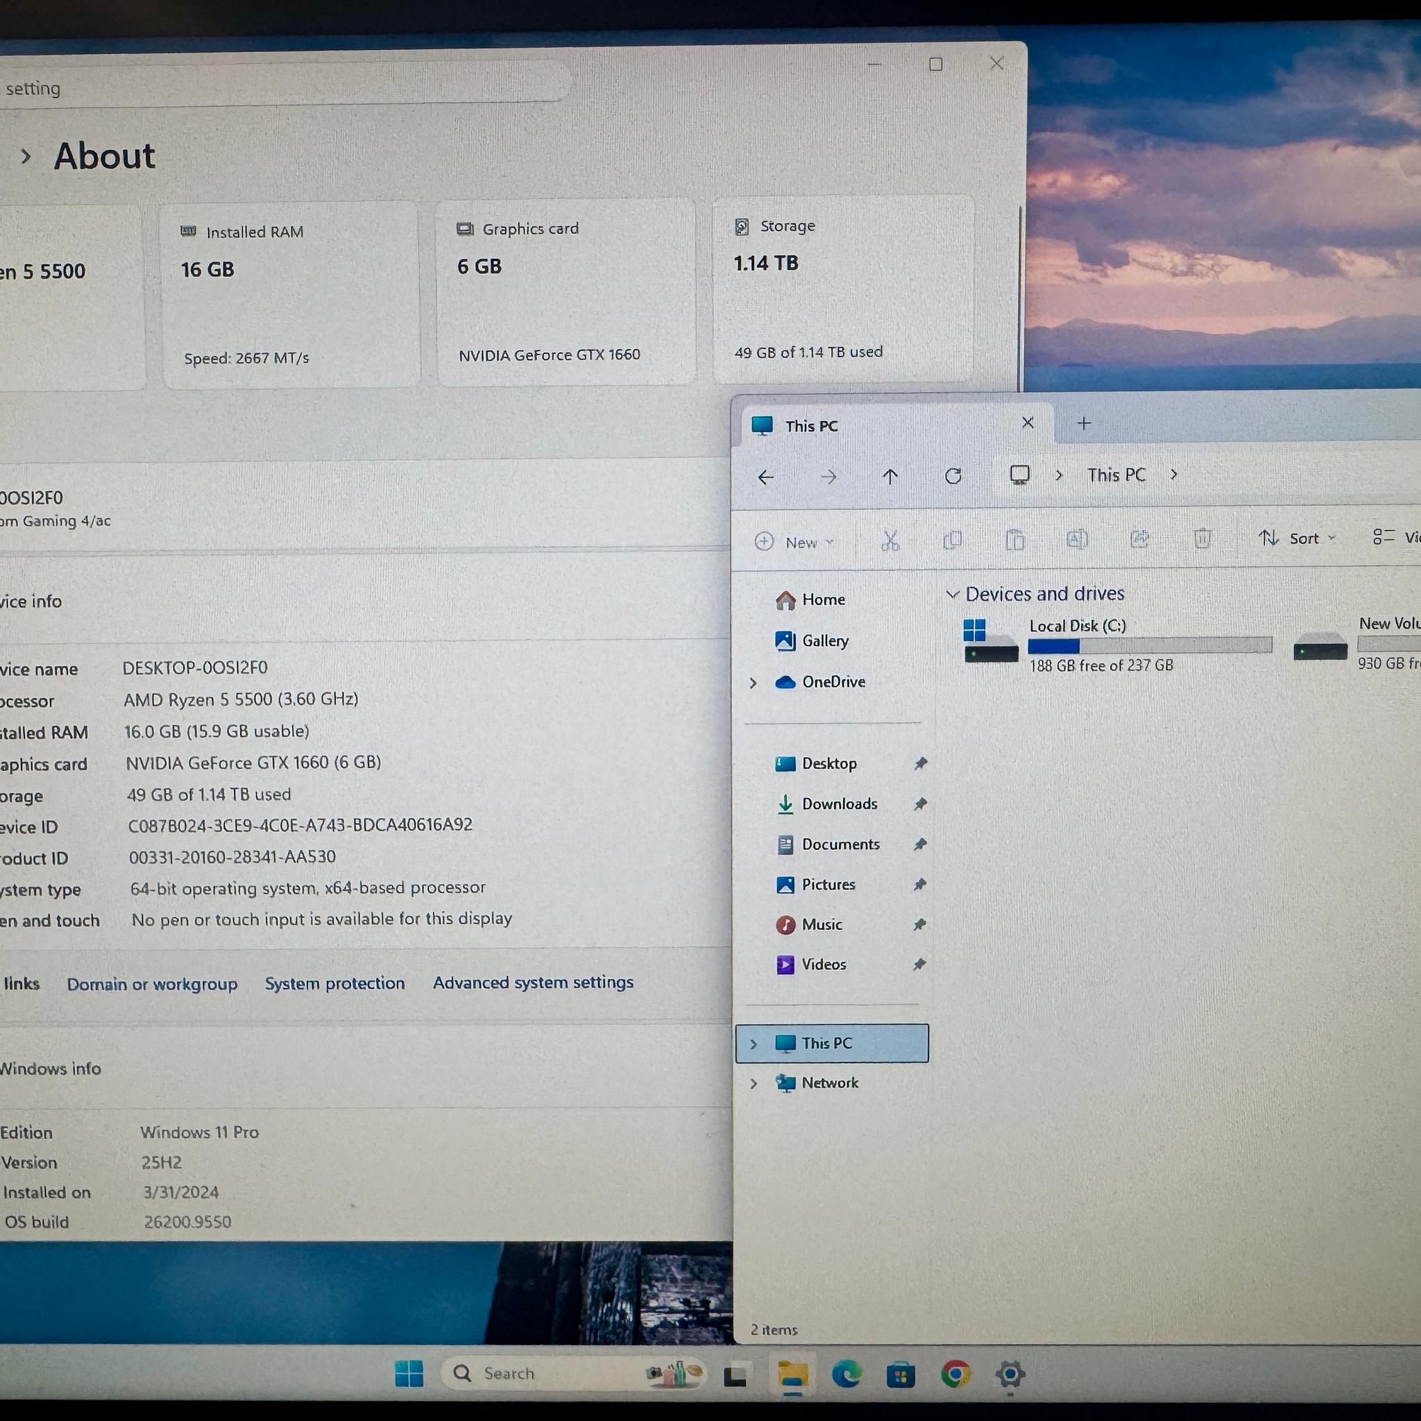Screen dimensions: 1421x1421
Task: Click the monitor icon in the address bar
Action: (1019, 475)
